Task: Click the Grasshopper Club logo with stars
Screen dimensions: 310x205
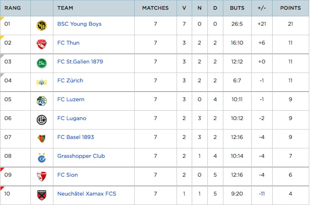Action: click(42, 157)
